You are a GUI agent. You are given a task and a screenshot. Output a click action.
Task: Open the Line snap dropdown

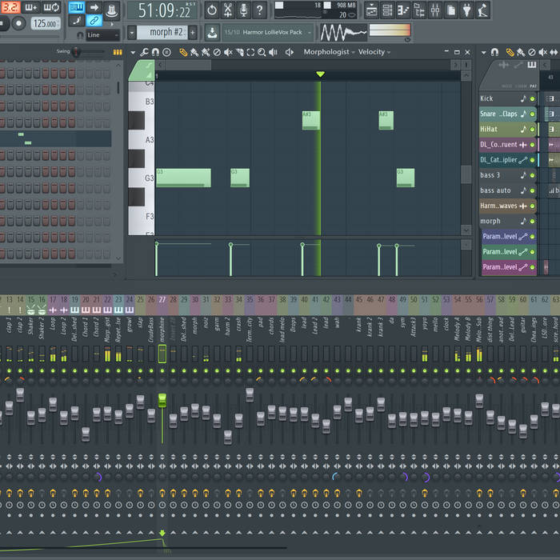[102, 35]
